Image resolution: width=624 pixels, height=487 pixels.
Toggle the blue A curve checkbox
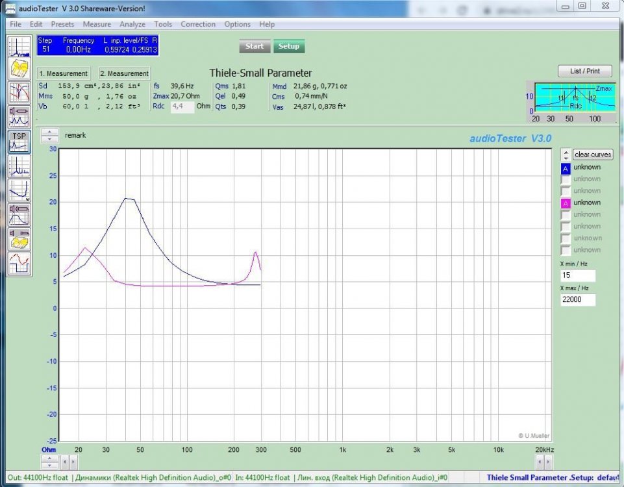click(x=566, y=168)
